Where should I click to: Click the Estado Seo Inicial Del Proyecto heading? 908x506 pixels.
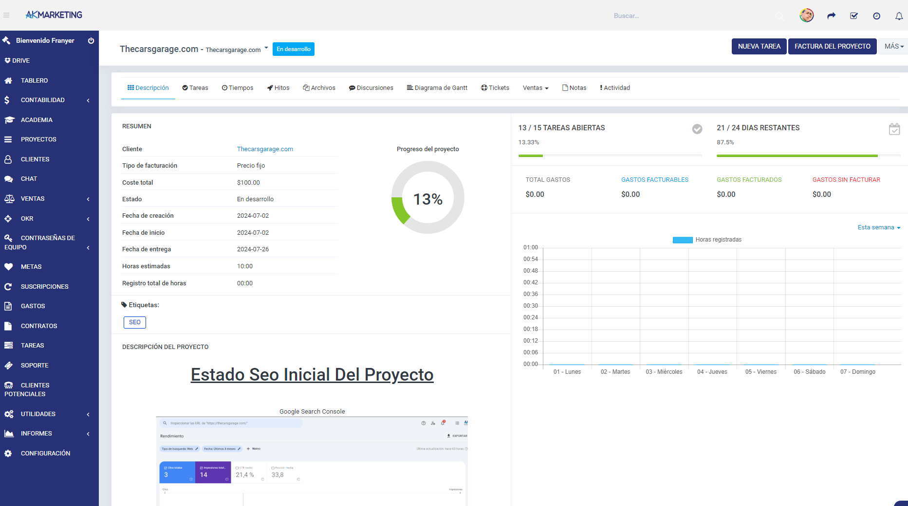pyautogui.click(x=312, y=375)
